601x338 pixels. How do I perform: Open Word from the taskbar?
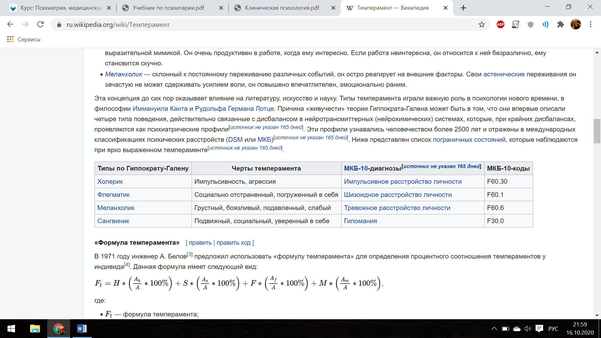coord(82,329)
